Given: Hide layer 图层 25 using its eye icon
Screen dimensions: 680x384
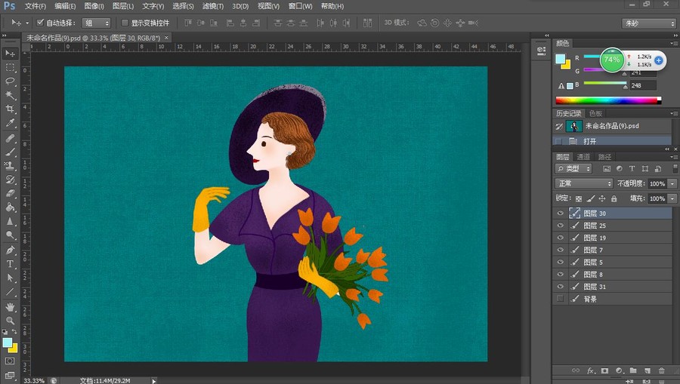Looking at the screenshot, I should 560,225.
